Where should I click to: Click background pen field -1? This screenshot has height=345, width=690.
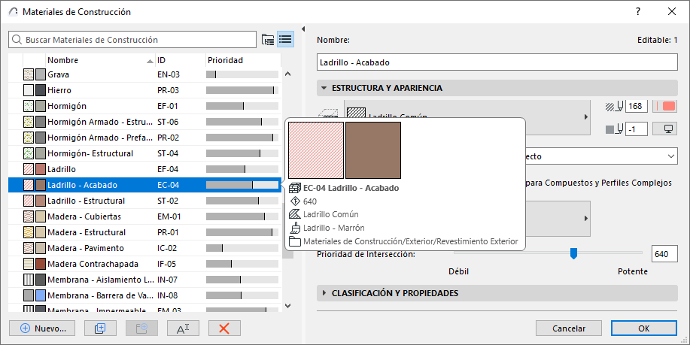(636, 129)
